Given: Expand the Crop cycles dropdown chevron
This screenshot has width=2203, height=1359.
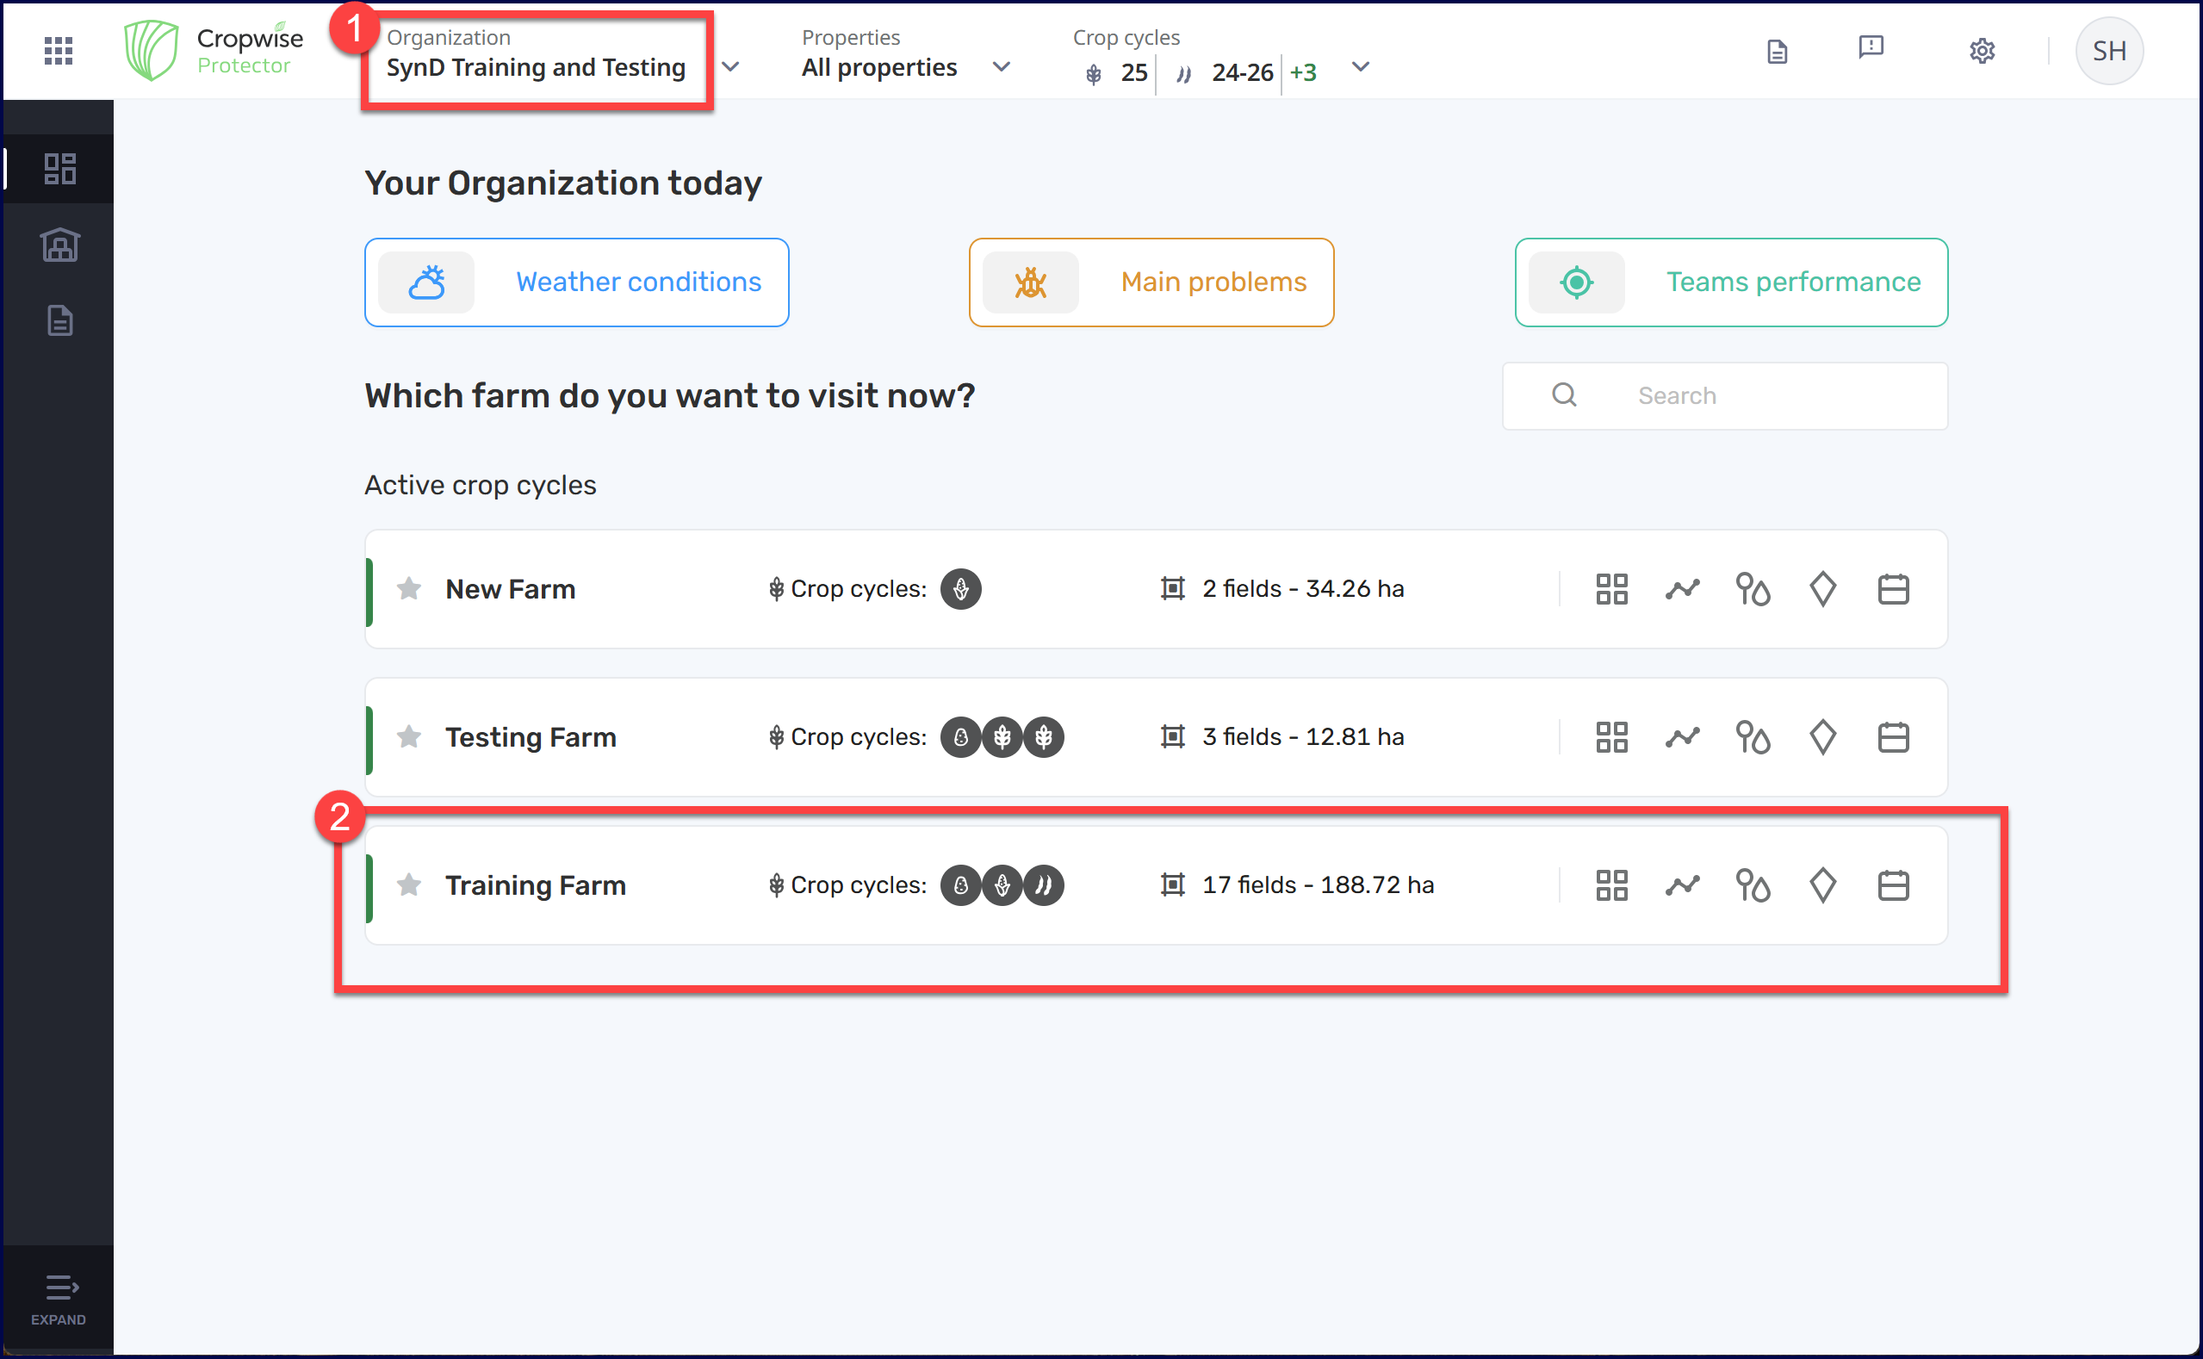Looking at the screenshot, I should coord(1360,66).
